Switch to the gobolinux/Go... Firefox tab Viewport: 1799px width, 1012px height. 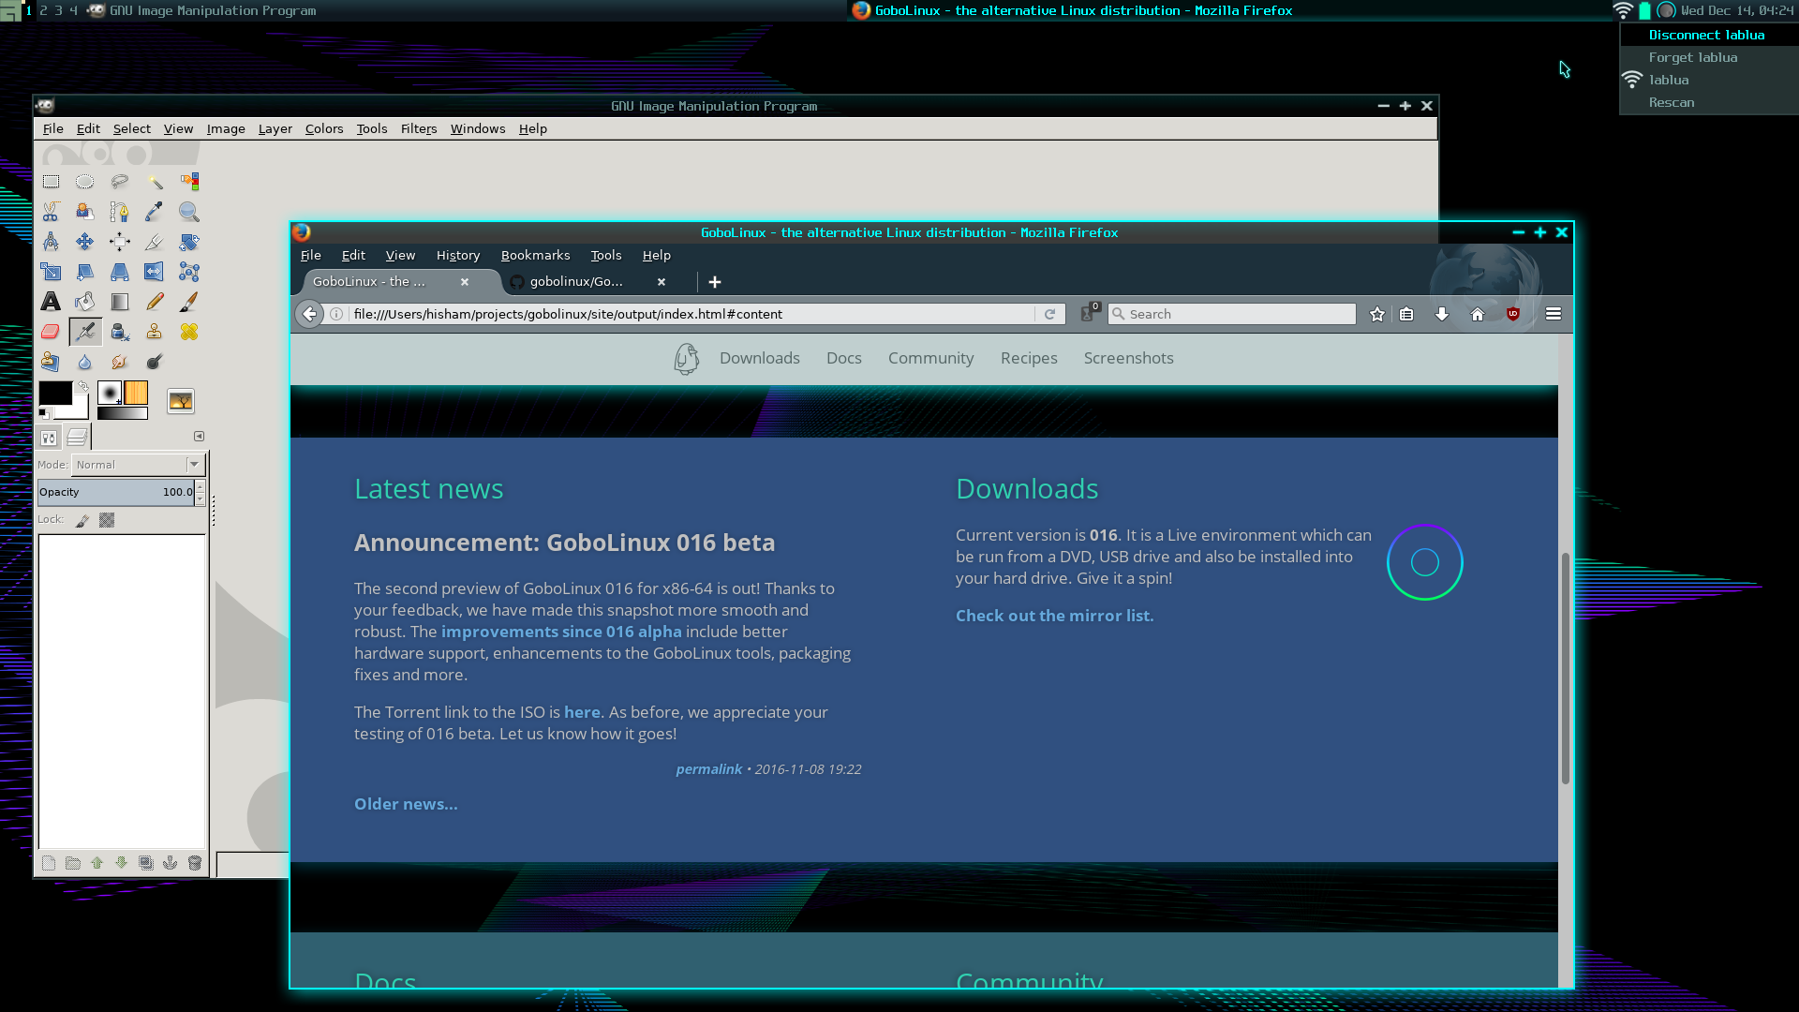[x=575, y=281]
